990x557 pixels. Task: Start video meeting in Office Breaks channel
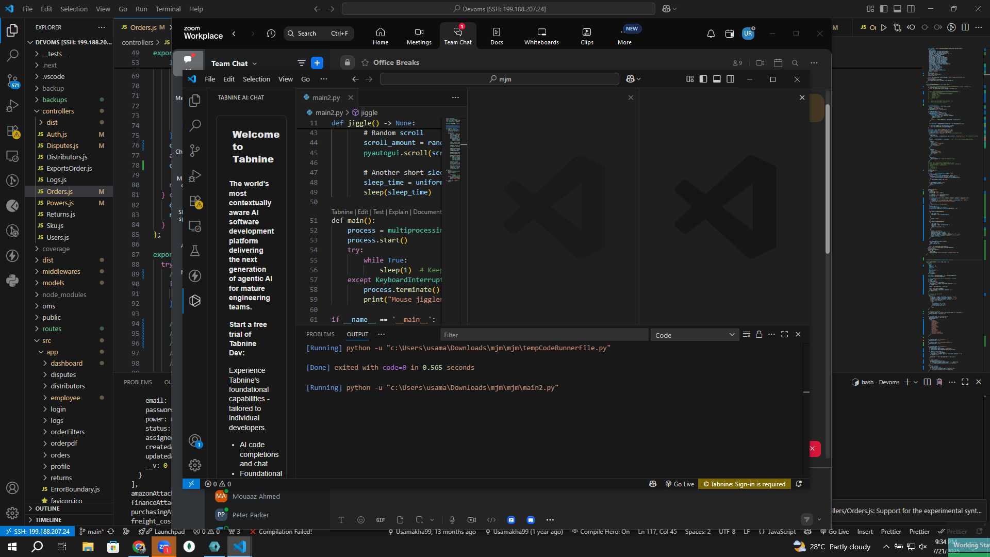tap(760, 63)
